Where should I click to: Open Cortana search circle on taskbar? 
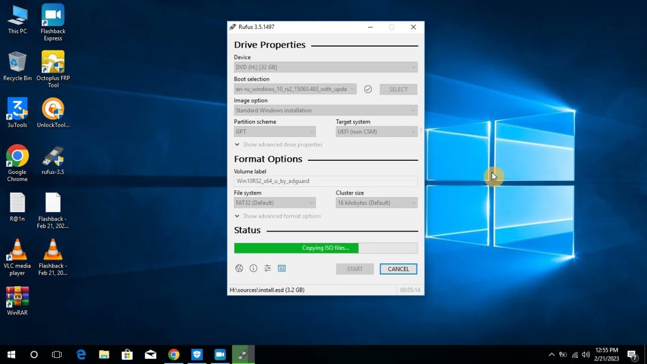coord(34,354)
